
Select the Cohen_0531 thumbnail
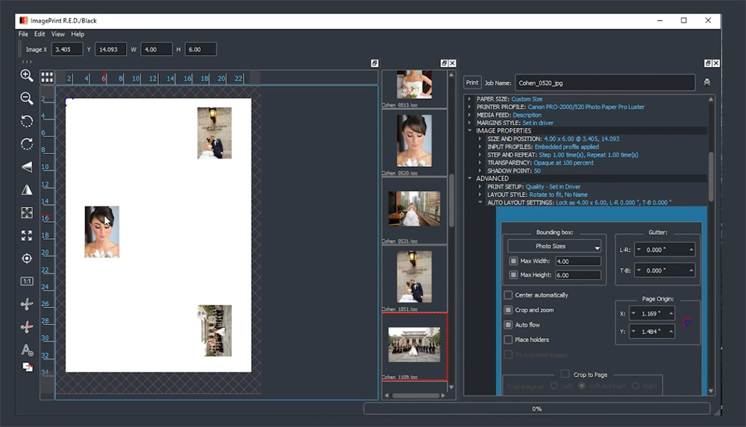pyautogui.click(x=414, y=209)
